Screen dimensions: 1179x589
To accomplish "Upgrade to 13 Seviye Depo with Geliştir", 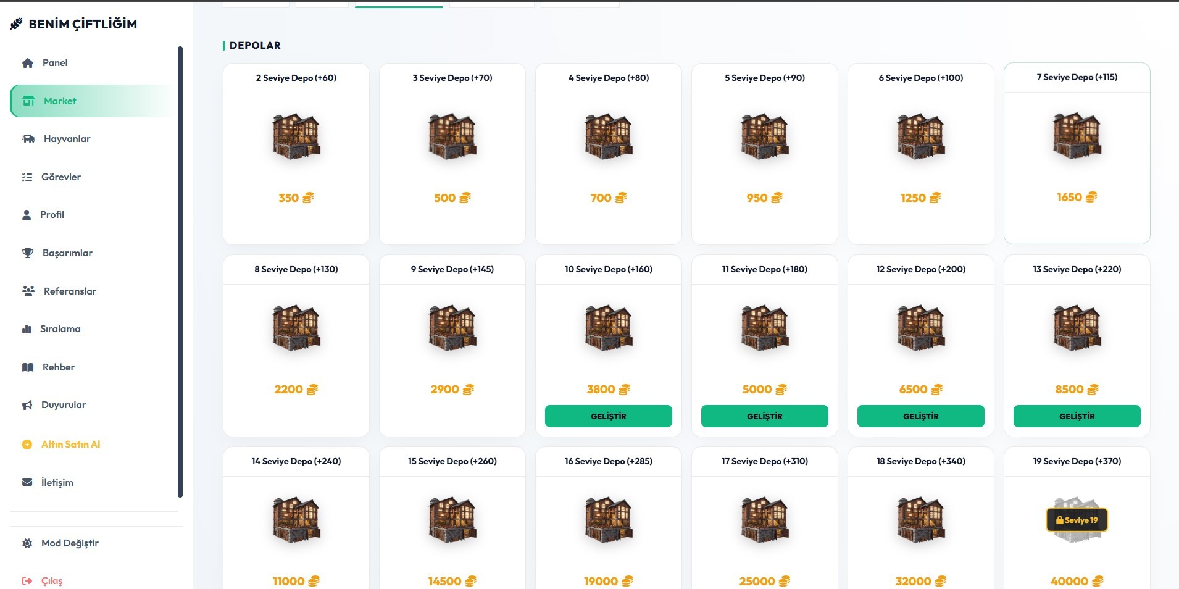I will tap(1077, 416).
